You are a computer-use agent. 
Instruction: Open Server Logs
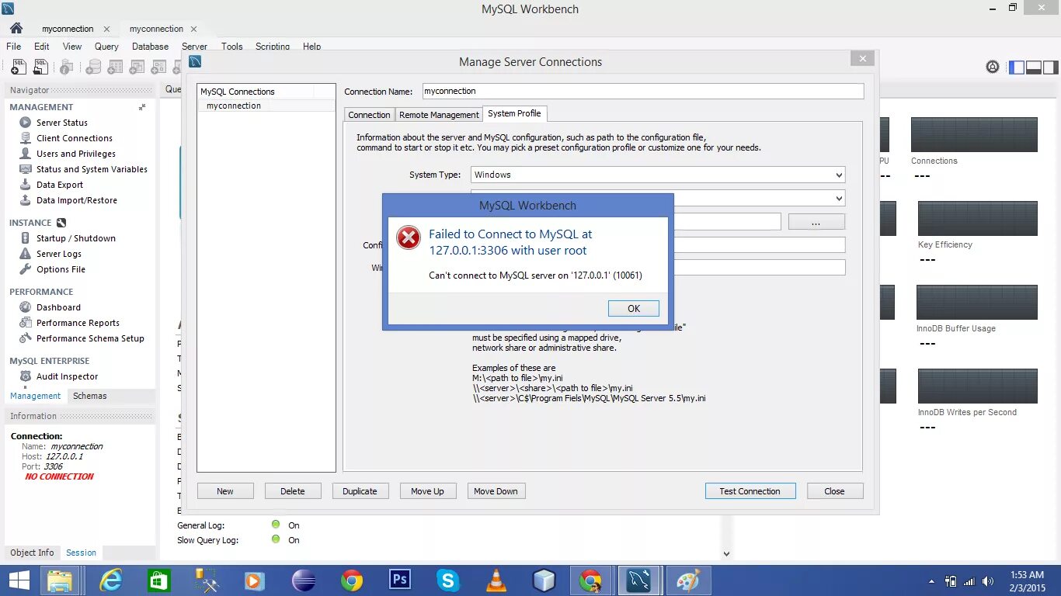(58, 254)
